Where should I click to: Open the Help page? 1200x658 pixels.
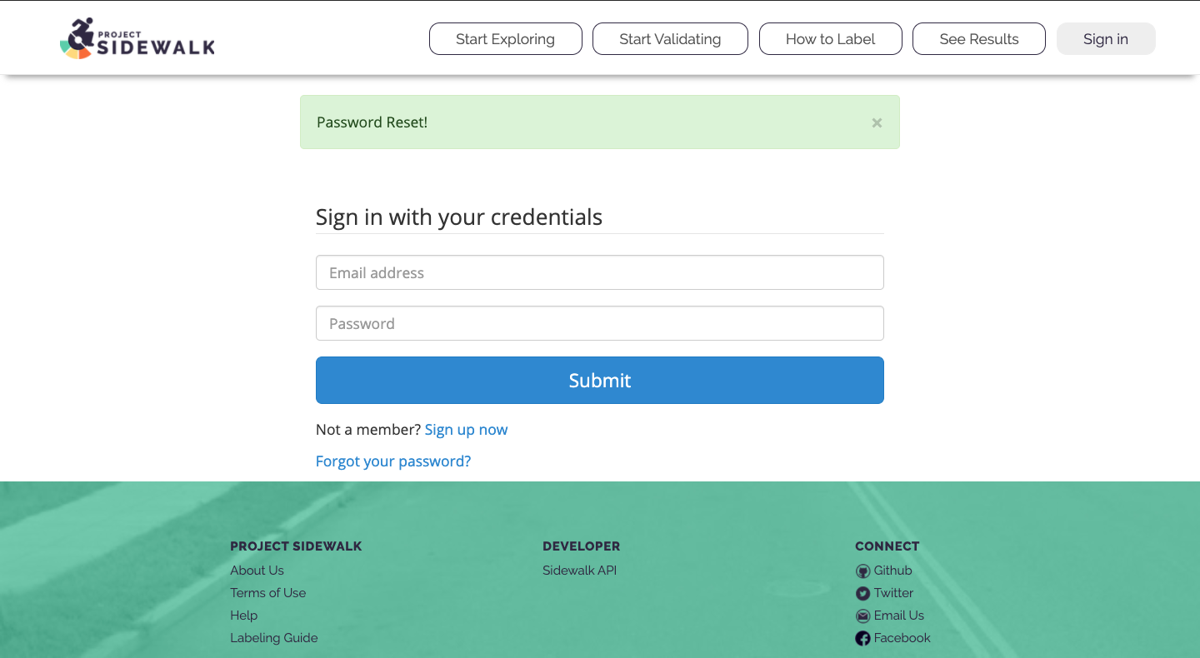[243, 616]
